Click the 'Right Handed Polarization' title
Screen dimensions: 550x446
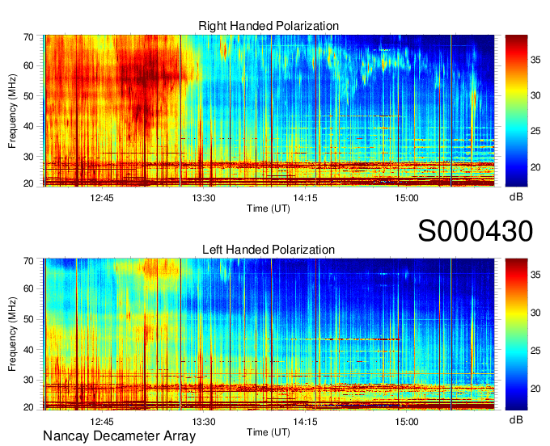tap(269, 26)
